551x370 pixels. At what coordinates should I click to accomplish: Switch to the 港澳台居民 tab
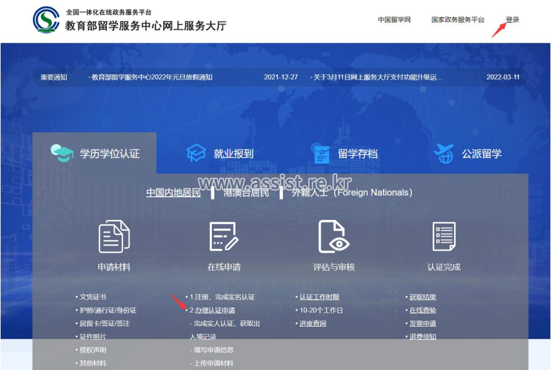(245, 192)
